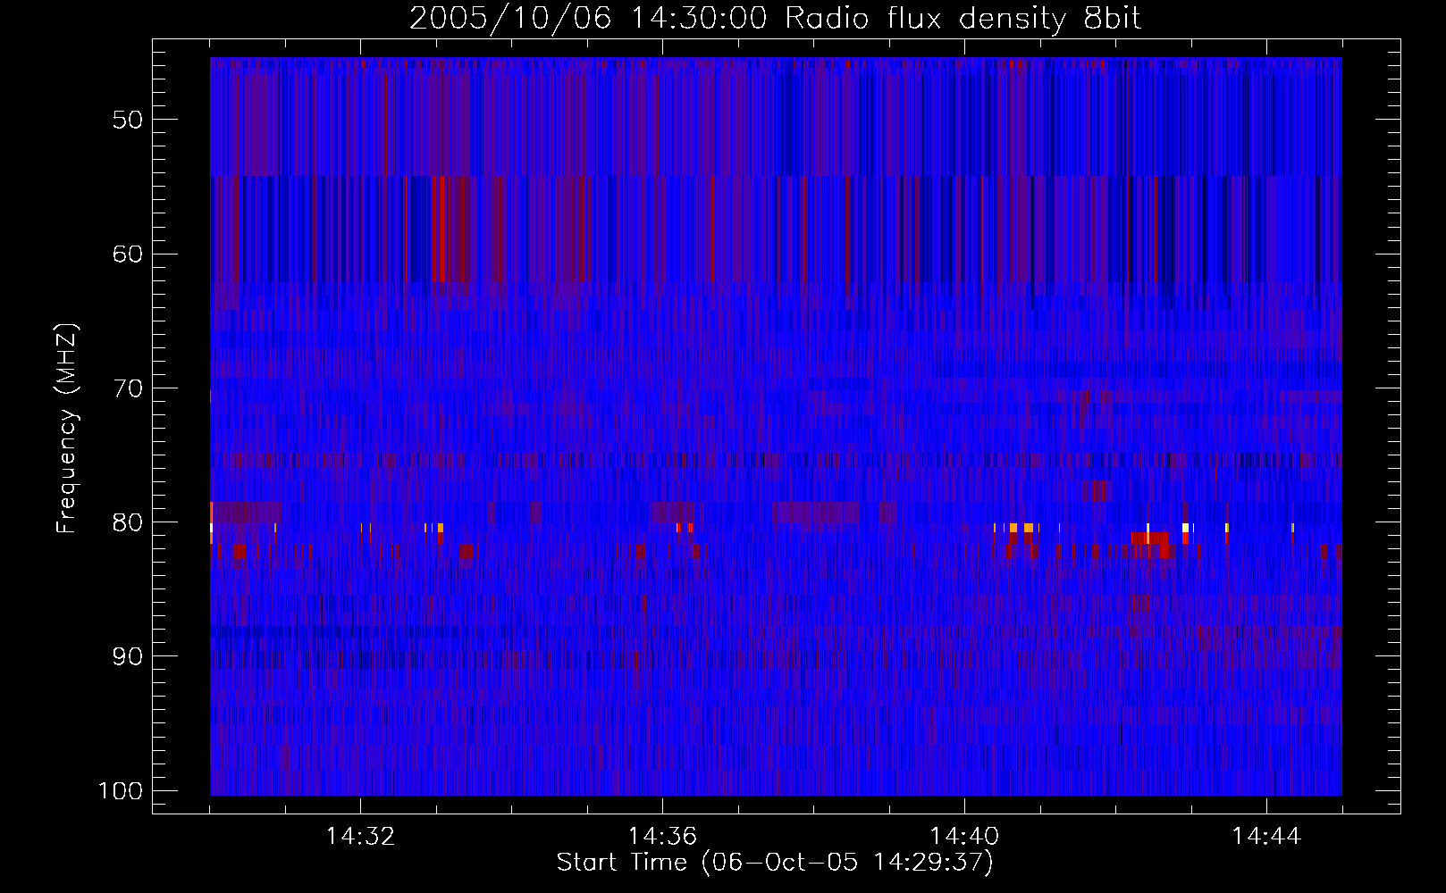Click the 14:32 time tick label
The image size is (1446, 893).
360,837
